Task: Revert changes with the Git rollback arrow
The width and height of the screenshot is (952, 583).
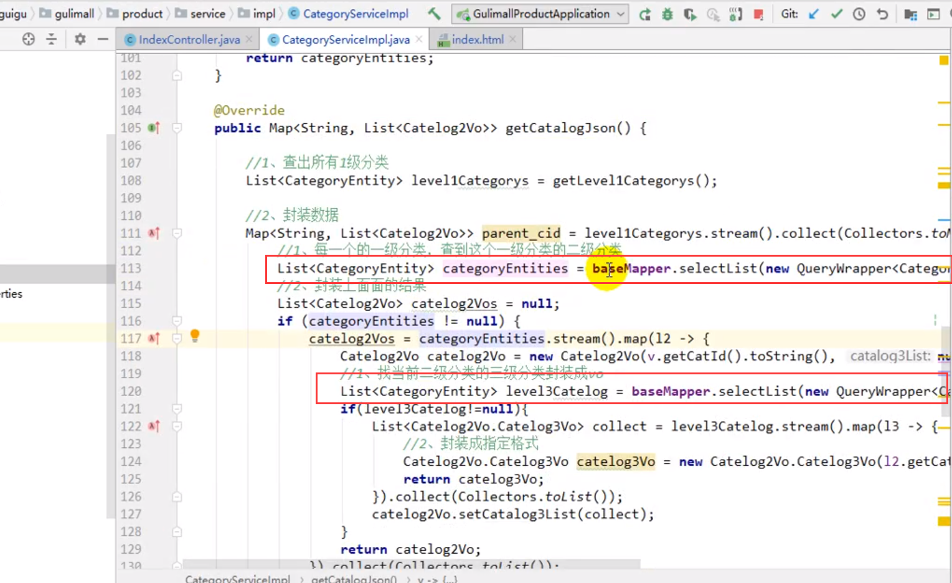Action: [x=882, y=14]
